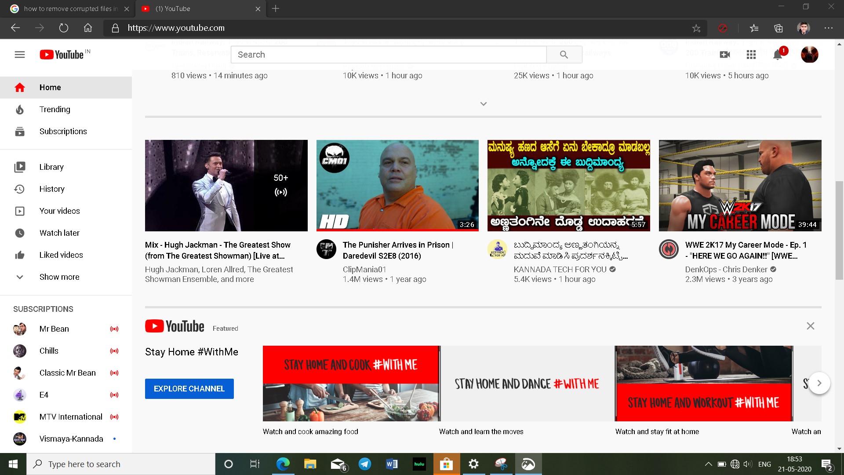
Task: Open Subscriptions in sidebar
Action: coord(66,132)
